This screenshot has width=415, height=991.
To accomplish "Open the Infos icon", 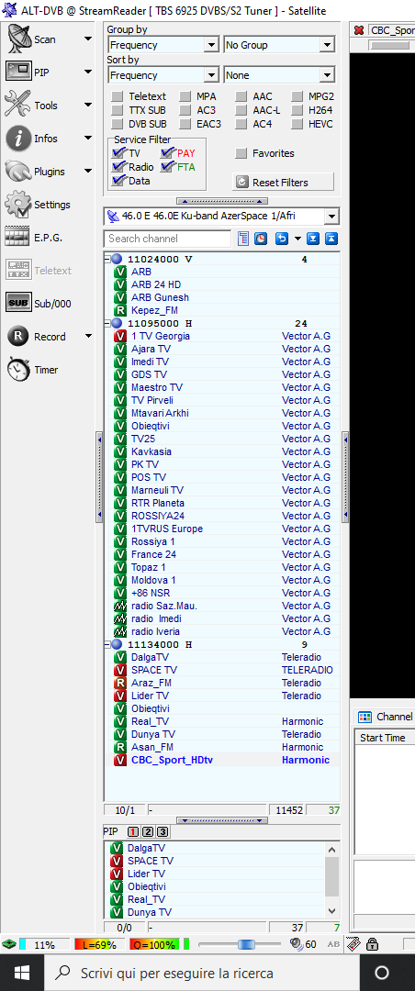I will point(18,138).
